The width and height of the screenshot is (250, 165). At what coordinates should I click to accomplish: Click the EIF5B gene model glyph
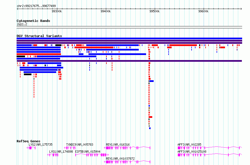(92, 155)
